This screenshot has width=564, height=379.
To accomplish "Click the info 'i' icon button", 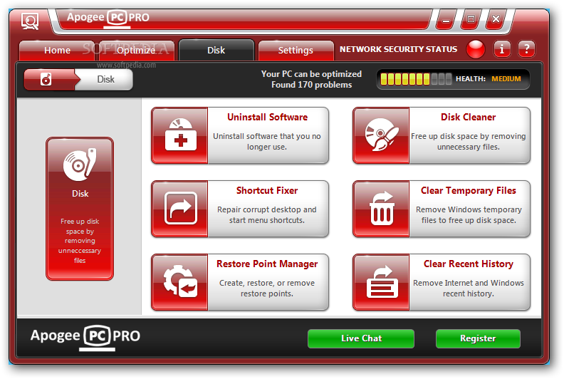I will coord(502,49).
